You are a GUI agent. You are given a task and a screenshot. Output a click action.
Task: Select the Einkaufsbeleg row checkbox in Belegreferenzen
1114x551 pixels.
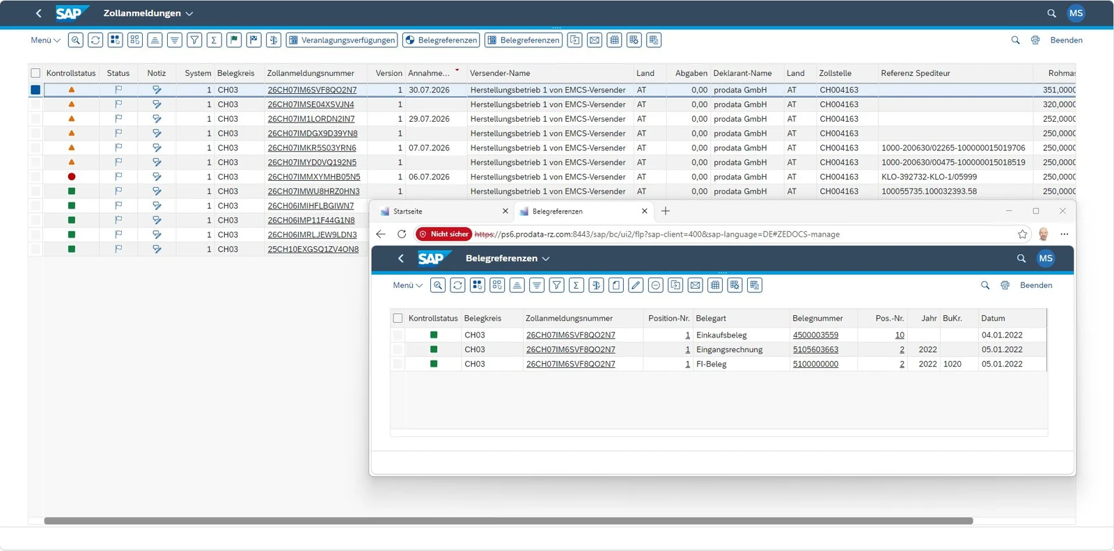(x=398, y=335)
